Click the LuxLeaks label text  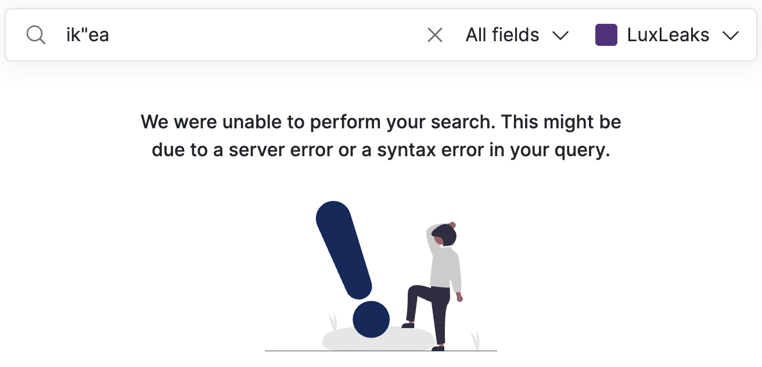point(668,35)
